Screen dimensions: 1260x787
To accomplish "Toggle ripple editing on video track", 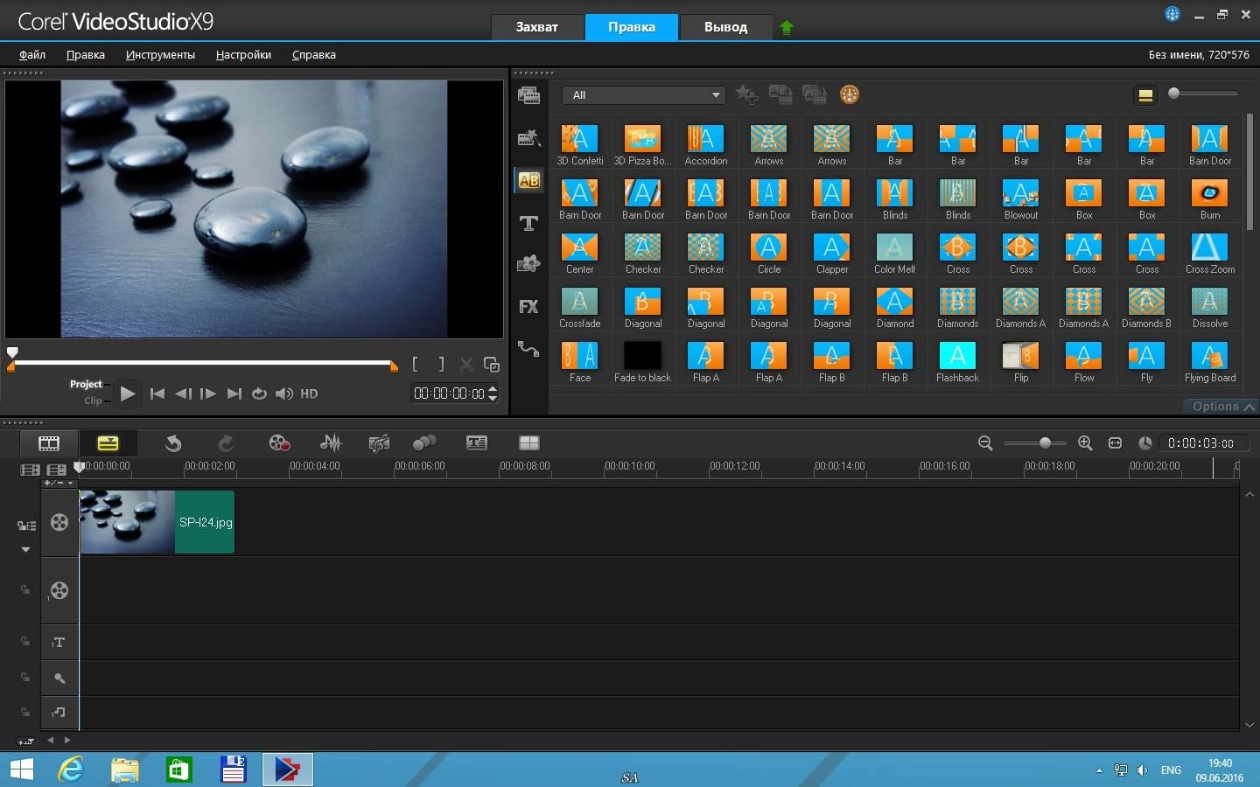I will 25,526.
